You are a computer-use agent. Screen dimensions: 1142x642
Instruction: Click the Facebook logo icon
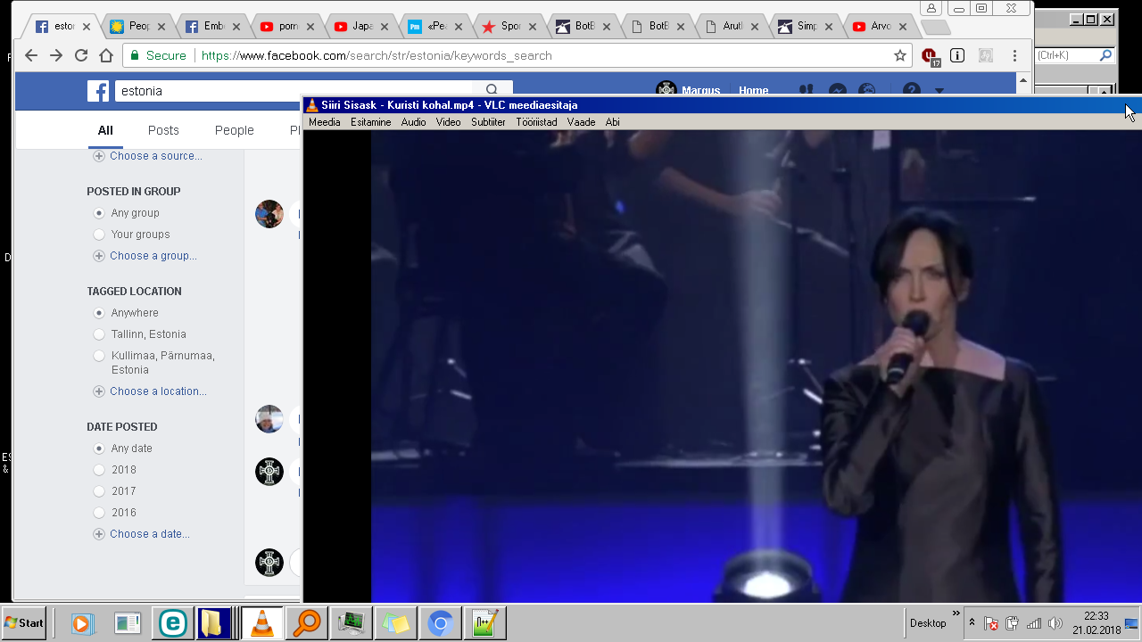98,91
